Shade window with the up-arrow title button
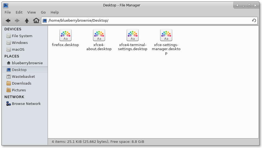Screen dimensions: 262x148 (237, 5)
